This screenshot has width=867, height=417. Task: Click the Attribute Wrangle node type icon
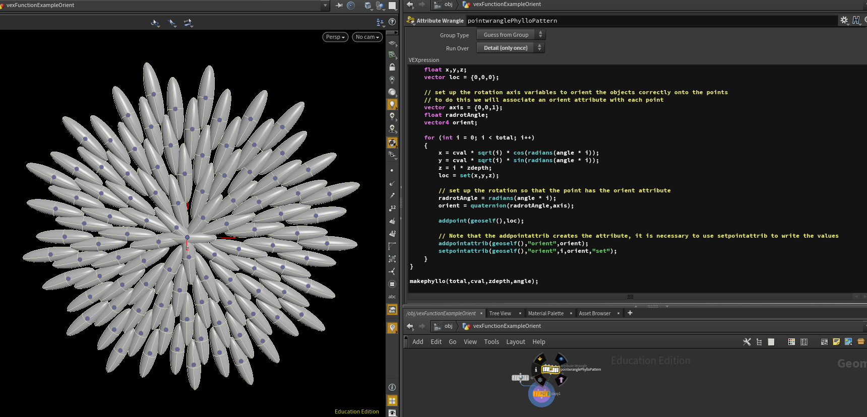click(x=411, y=20)
